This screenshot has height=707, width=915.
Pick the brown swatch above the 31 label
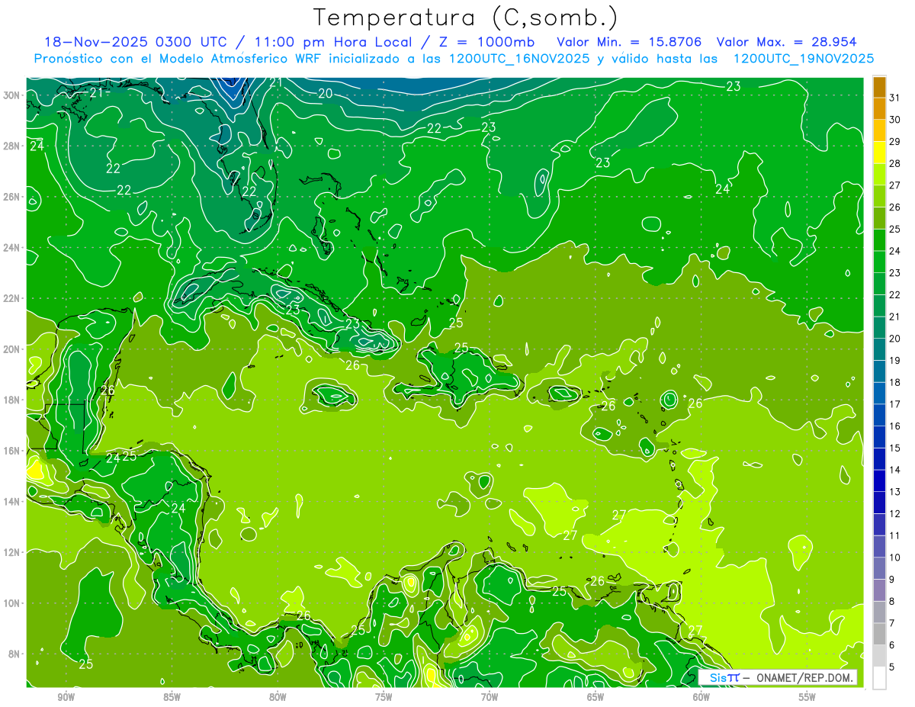879,87
